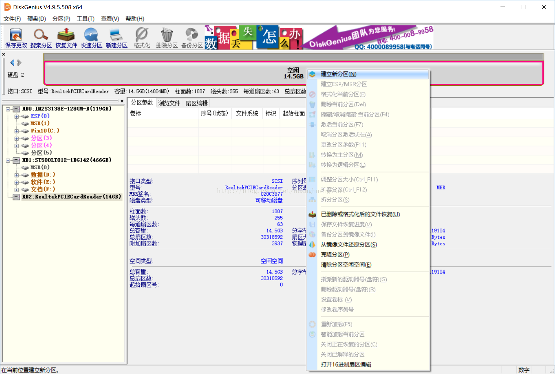Click the DiskGenius team advertisement banner
The image size is (555, 374).
click(368, 38)
